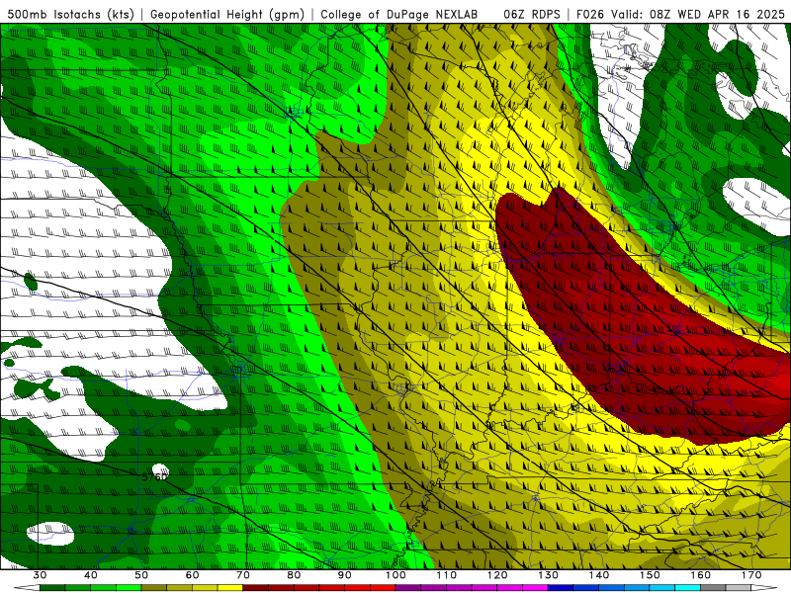The image size is (791, 593).
Task: Click the '90' value on the color scale
Action: coord(345,575)
